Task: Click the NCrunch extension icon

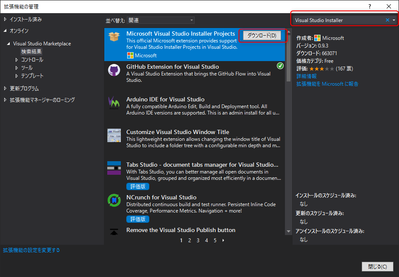Action: (x=114, y=200)
